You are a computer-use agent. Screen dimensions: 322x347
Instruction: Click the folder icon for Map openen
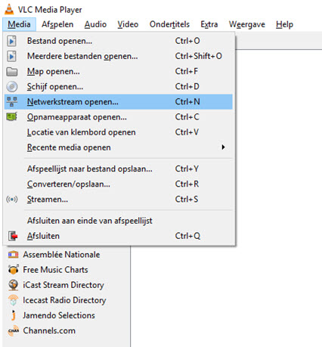pos(11,72)
